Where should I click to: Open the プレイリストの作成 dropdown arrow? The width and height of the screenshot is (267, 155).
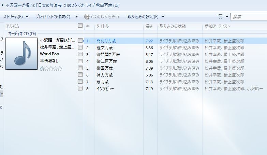coord(76,17)
